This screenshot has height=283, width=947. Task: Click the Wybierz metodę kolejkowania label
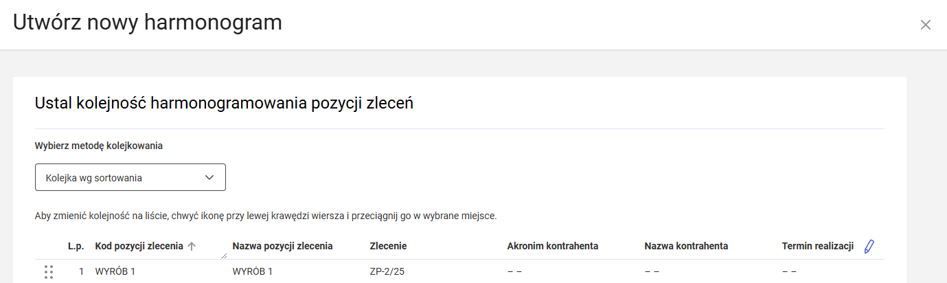99,146
